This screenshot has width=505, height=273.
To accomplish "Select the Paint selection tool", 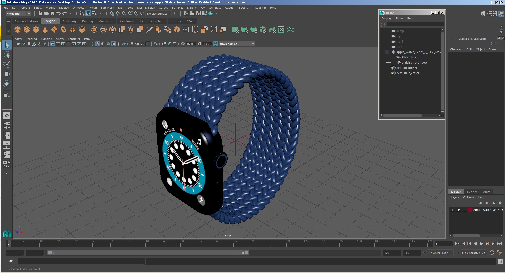I will coord(7,64).
